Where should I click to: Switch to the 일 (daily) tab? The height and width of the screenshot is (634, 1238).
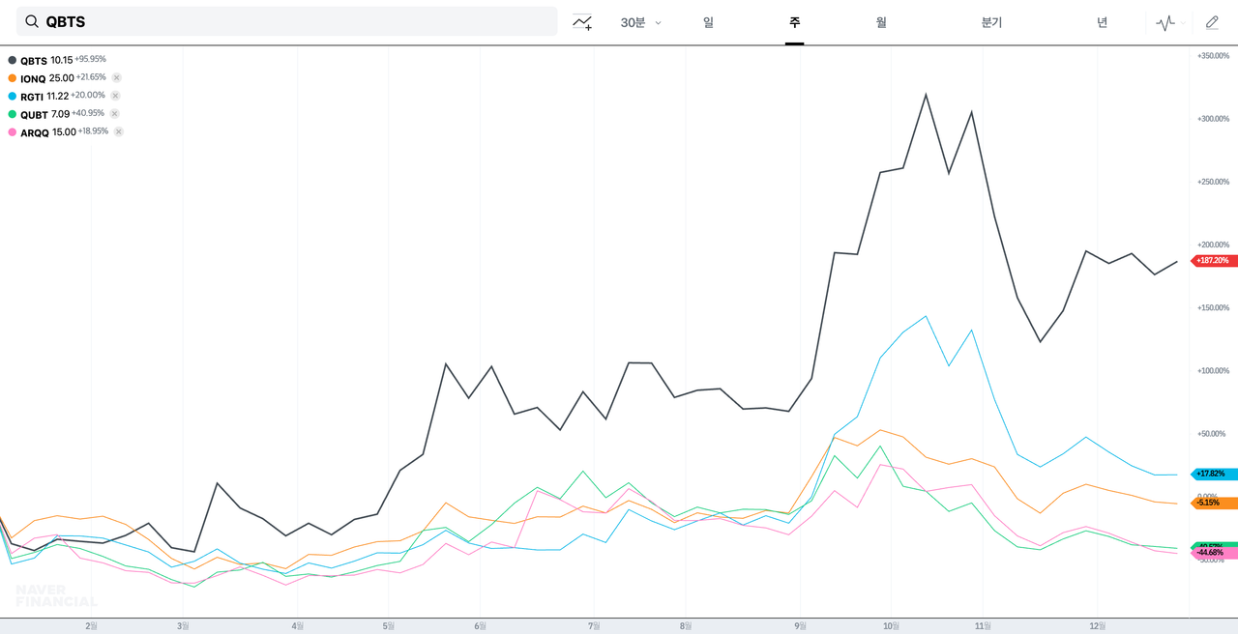[x=708, y=22]
